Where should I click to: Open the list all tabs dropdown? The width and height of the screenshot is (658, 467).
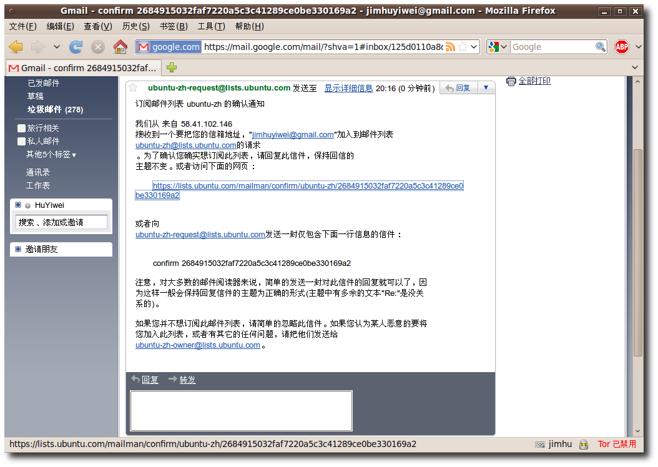point(635,67)
